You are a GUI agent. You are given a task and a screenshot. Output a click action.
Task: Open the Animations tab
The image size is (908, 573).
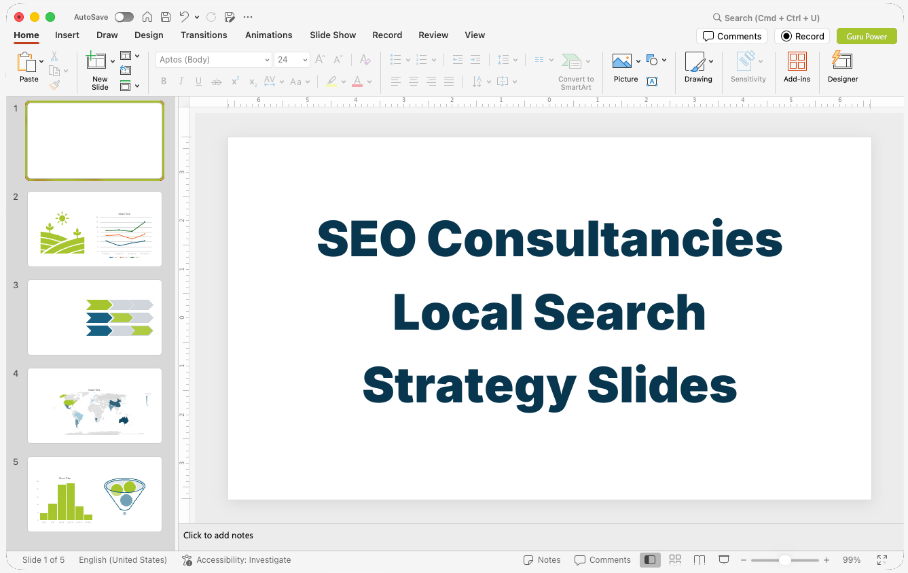(268, 35)
